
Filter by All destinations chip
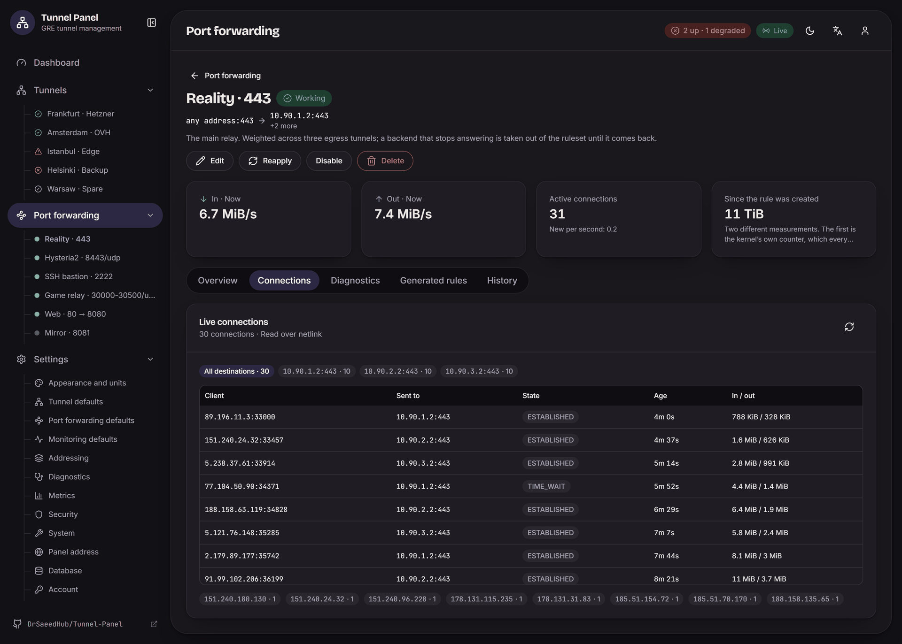[236, 371]
